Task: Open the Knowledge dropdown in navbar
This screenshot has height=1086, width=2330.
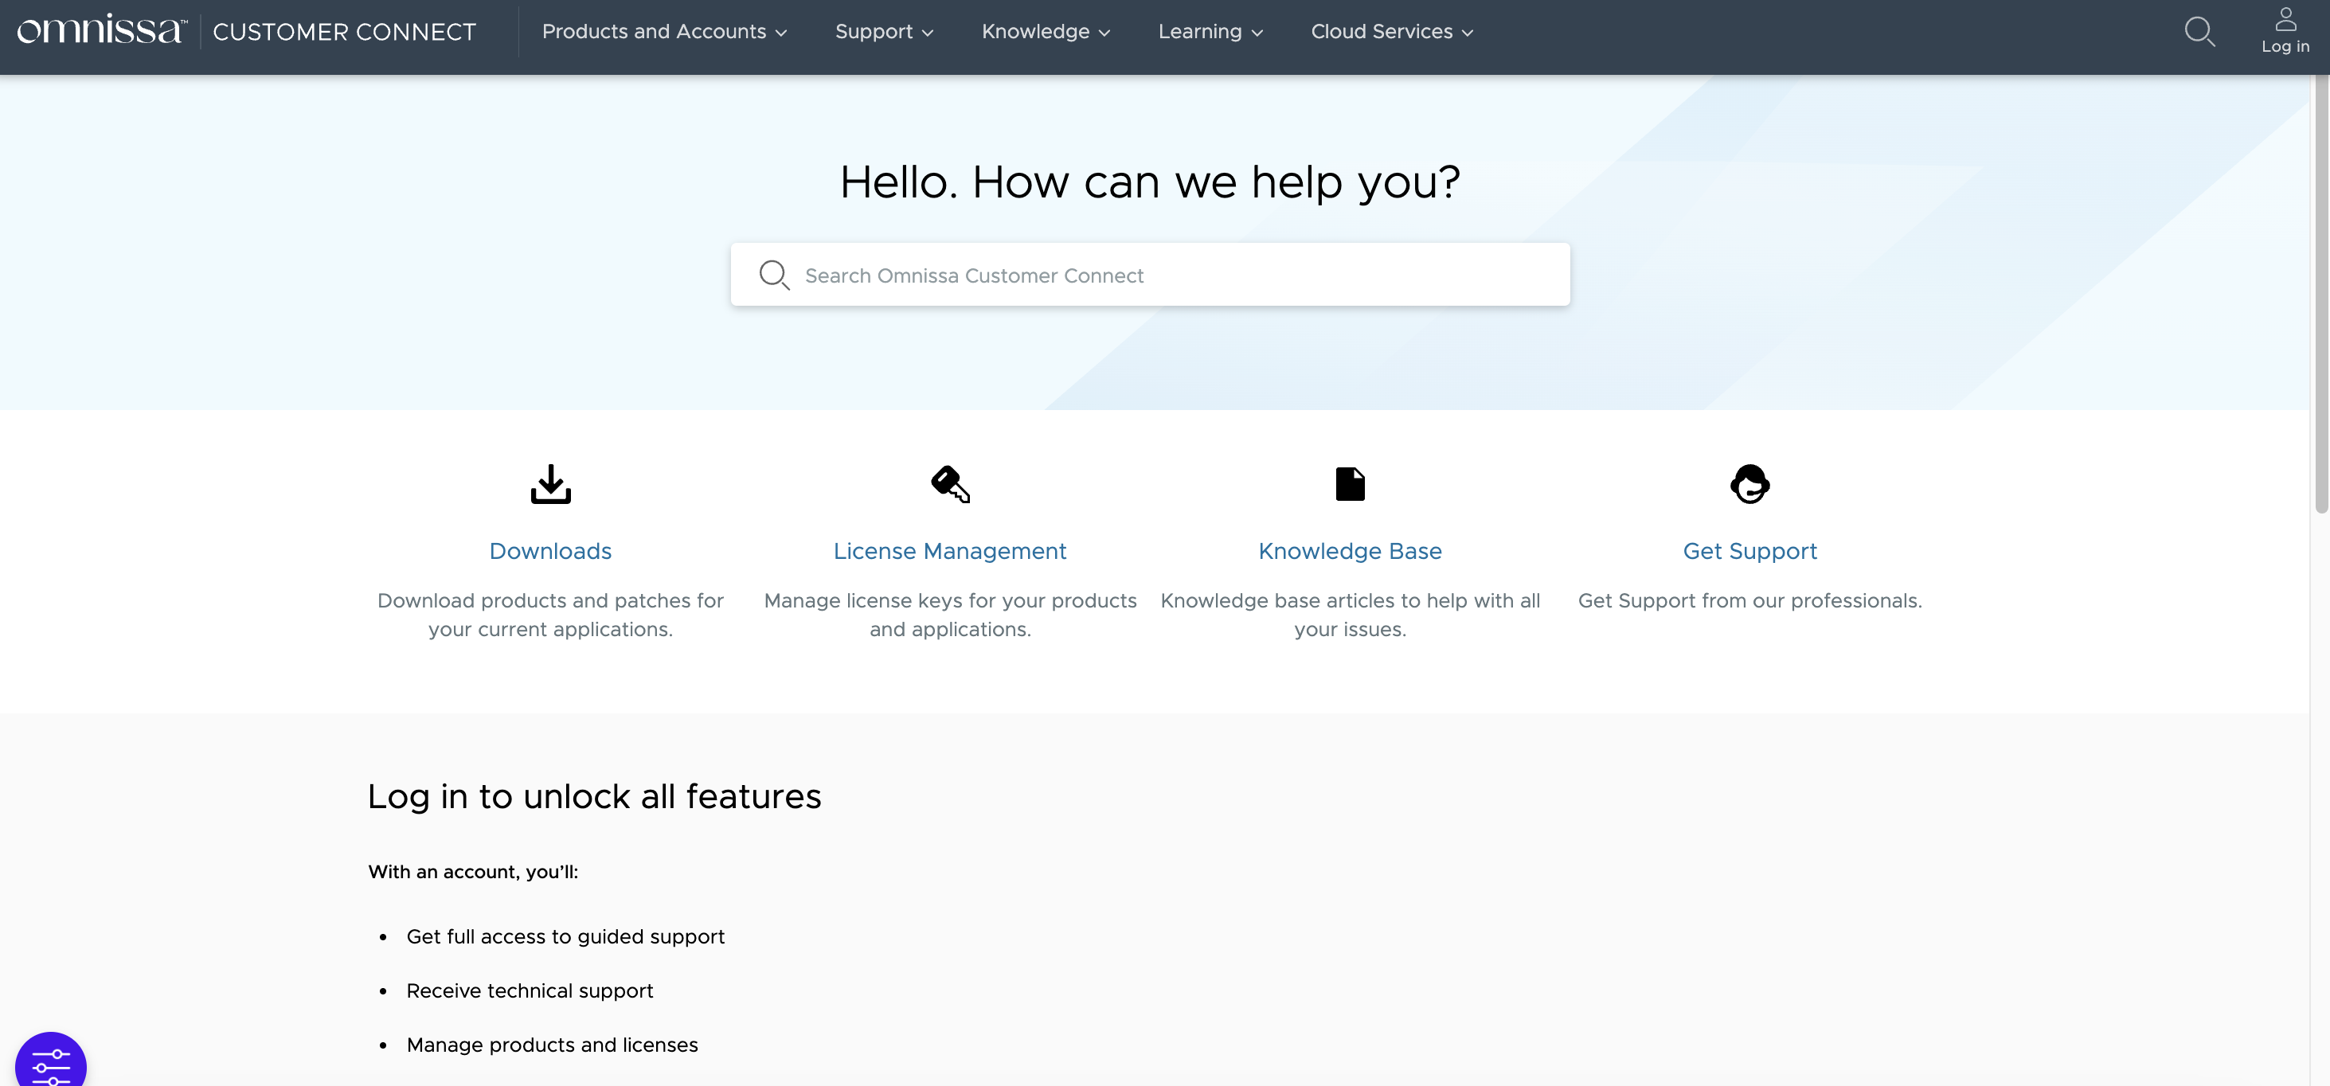Action: click(1046, 32)
